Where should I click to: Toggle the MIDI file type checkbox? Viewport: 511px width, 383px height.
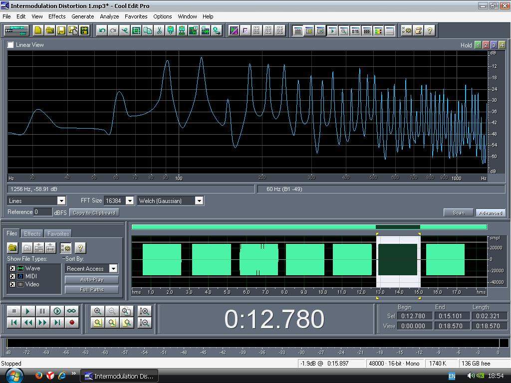tap(12, 276)
